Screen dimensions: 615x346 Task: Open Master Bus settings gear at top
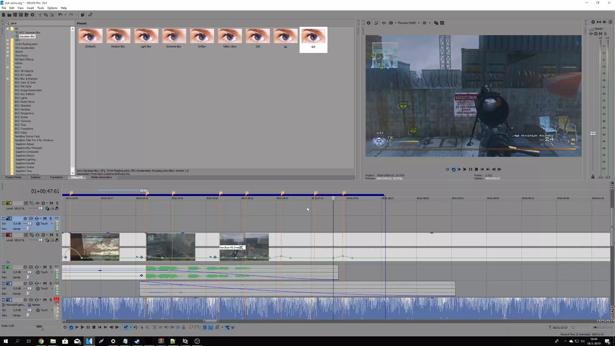click(593, 22)
